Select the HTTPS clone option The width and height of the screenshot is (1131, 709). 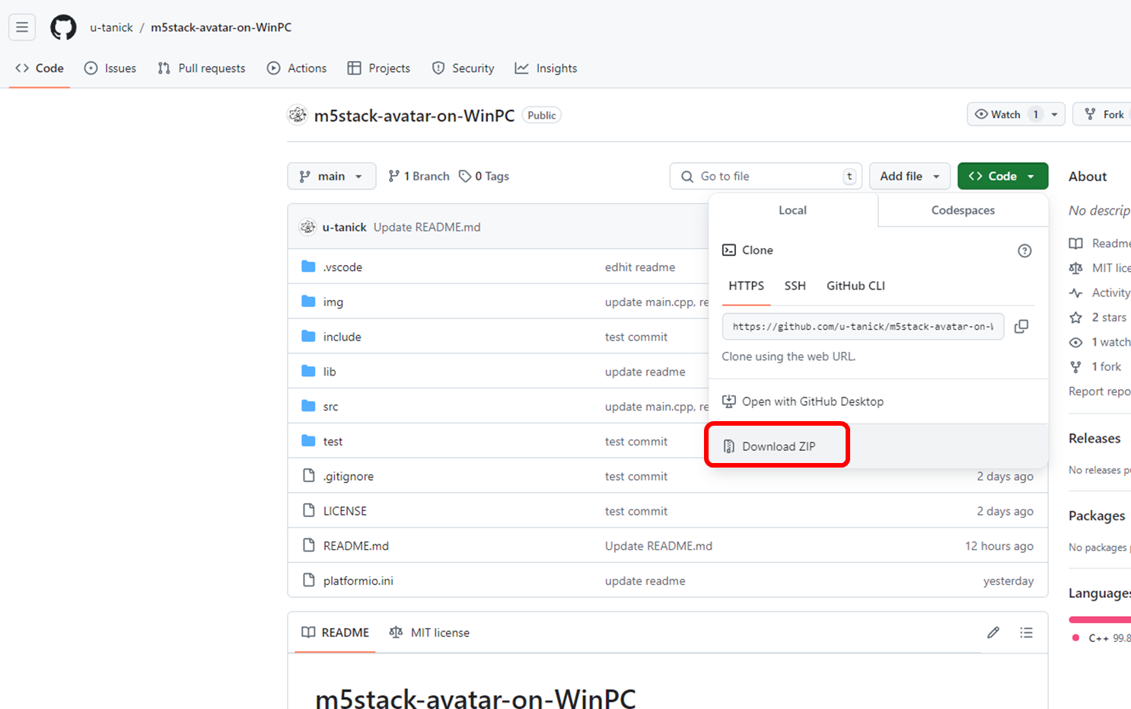pyautogui.click(x=746, y=286)
